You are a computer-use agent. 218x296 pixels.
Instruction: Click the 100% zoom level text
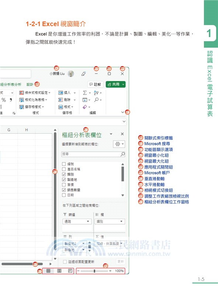[119, 271]
